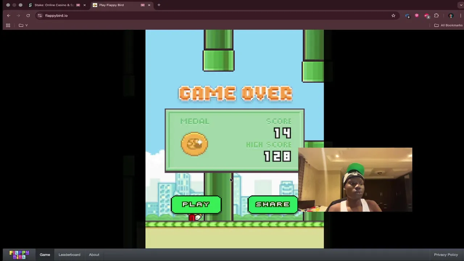Click the GAME OVER title text
Image resolution: width=464 pixels, height=261 pixels.
tap(235, 94)
